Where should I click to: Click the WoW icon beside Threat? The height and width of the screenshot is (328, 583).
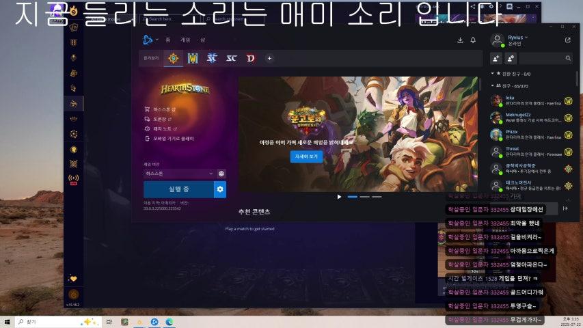tap(569, 152)
